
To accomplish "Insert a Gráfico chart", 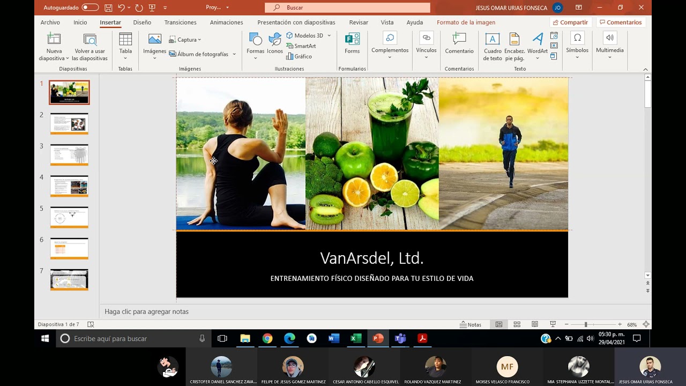I will [x=299, y=56].
